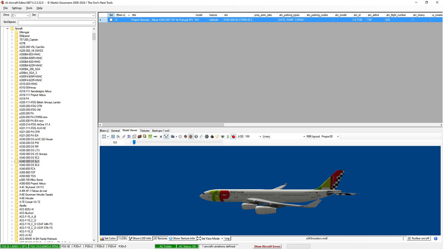Viewport: 443px width, 249px height.
Task: Toggle the FS9 simulator button in the status bar
Action: tap(15, 246)
